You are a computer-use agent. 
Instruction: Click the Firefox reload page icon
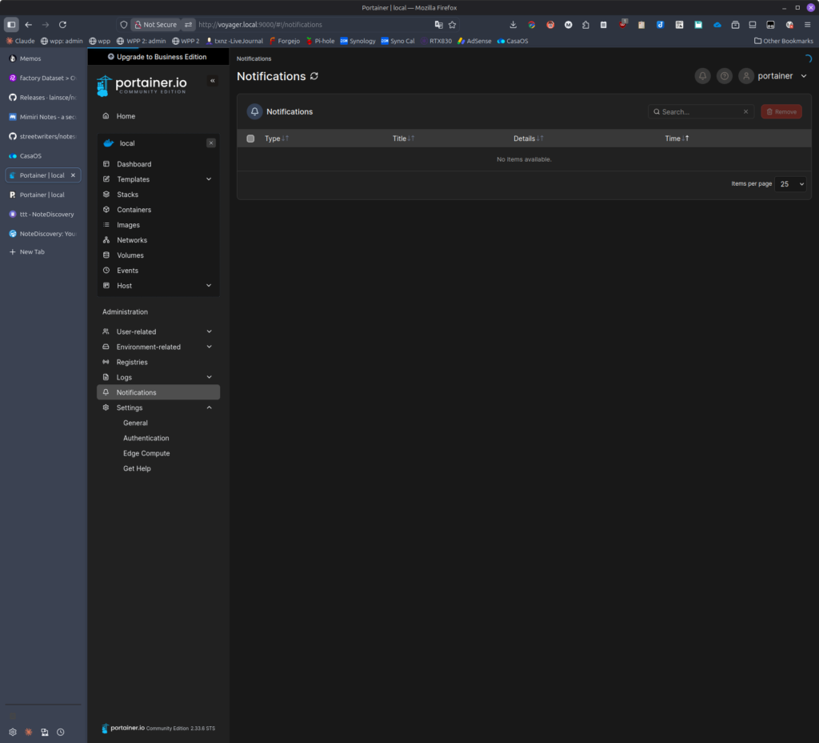[x=63, y=25]
